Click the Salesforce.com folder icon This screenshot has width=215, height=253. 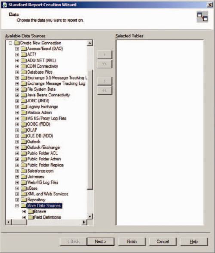pos(24,170)
